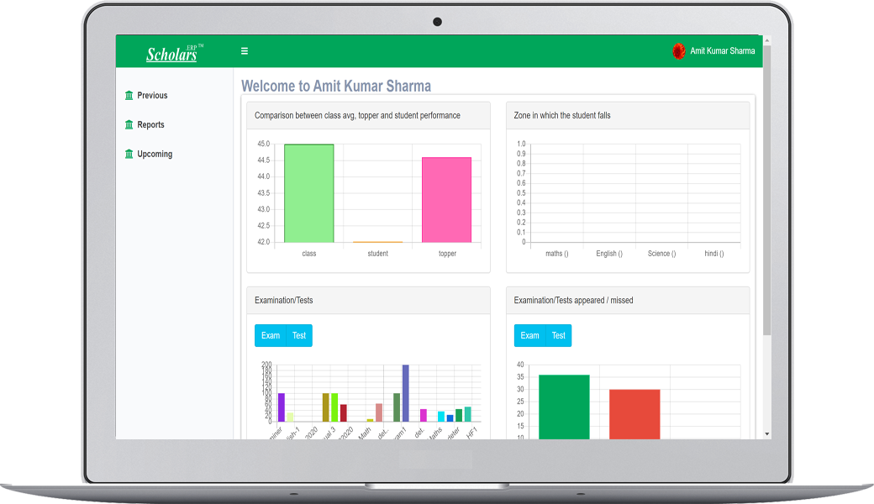
Task: Click the institution icon beside Previous
Action: point(129,96)
